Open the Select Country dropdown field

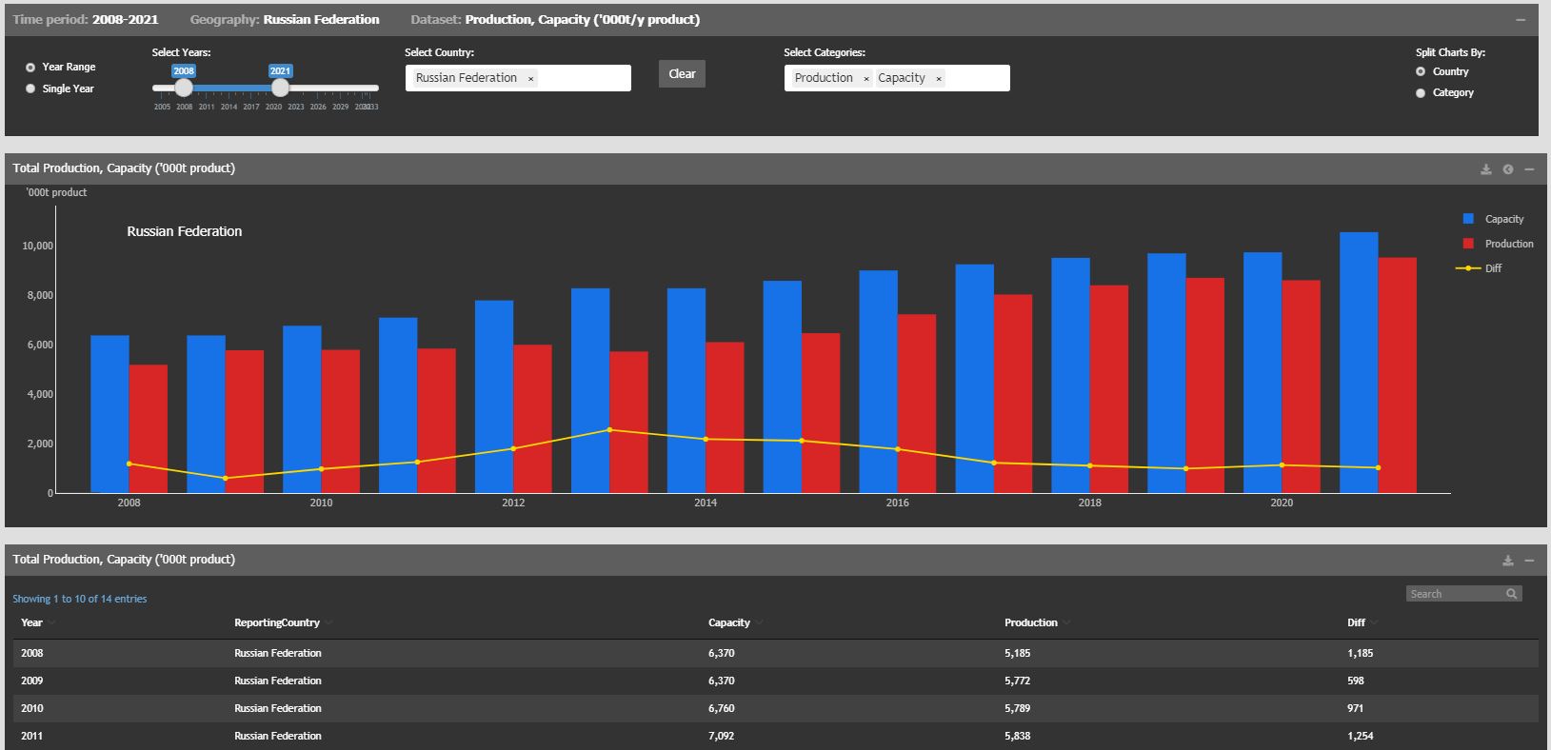tap(583, 78)
